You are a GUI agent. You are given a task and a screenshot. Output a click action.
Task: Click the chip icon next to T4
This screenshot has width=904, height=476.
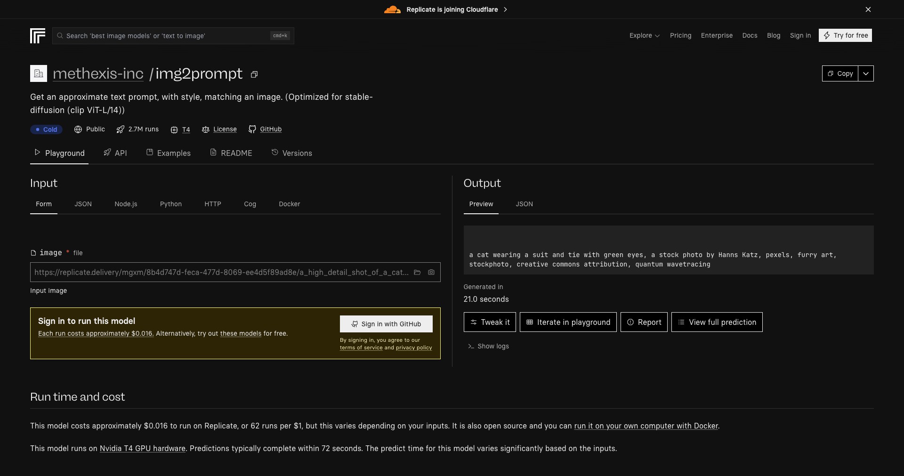[x=174, y=129]
